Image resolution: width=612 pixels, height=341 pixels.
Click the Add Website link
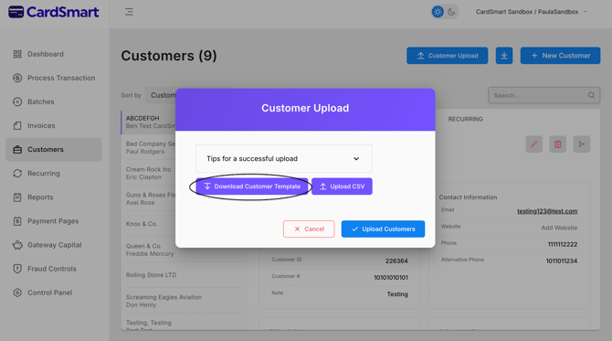click(559, 228)
